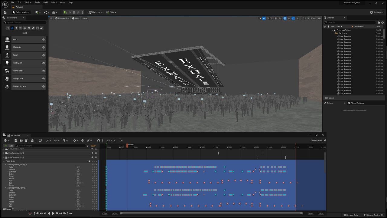
Task: Expand the CineCameraActor4 track
Action: (x=4, y=153)
